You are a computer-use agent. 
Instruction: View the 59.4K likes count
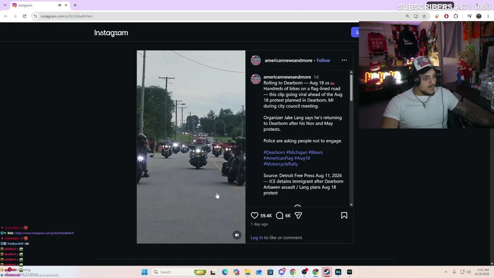266,216
